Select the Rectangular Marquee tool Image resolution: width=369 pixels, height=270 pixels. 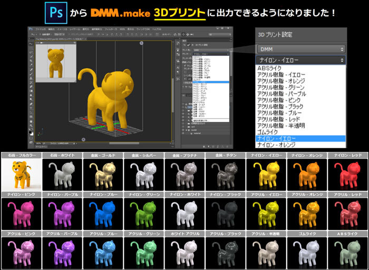click(31, 48)
